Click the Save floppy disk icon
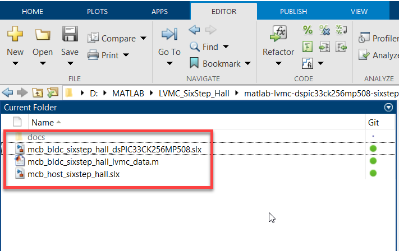399x251 pixels. tap(70, 34)
